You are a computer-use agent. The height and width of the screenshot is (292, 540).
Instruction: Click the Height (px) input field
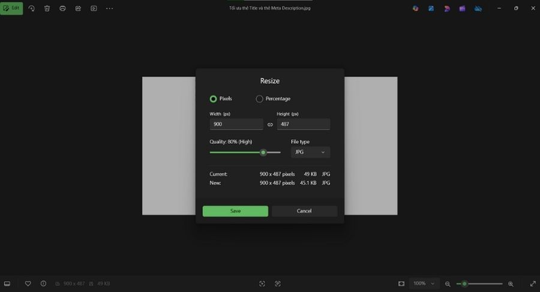point(303,124)
